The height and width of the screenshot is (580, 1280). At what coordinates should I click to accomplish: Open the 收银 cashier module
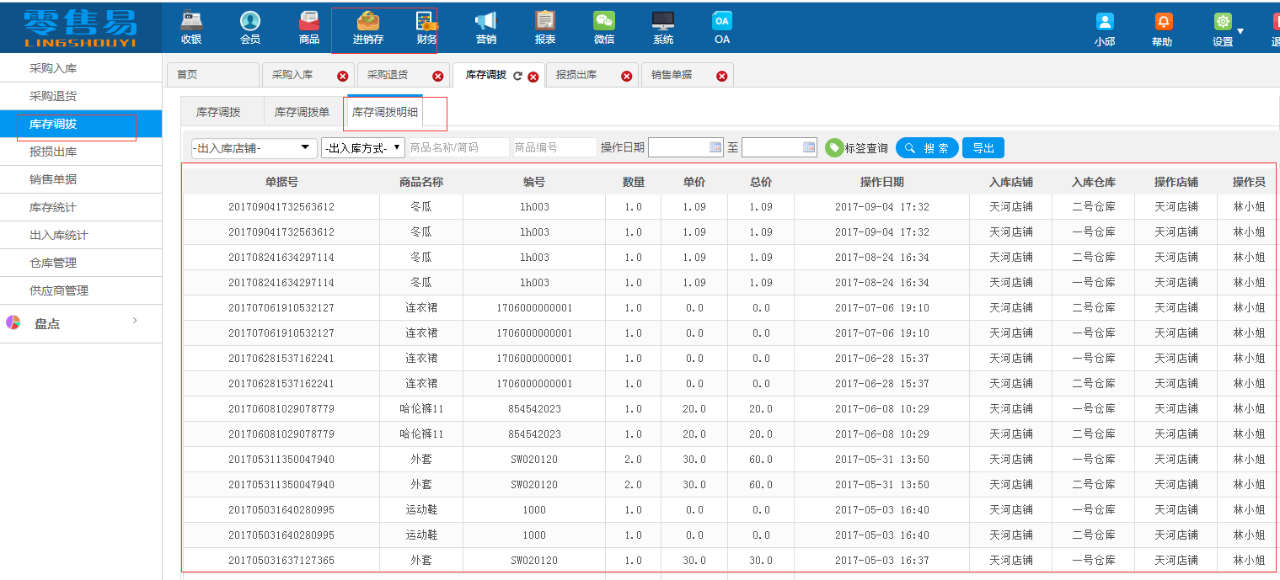[x=190, y=25]
